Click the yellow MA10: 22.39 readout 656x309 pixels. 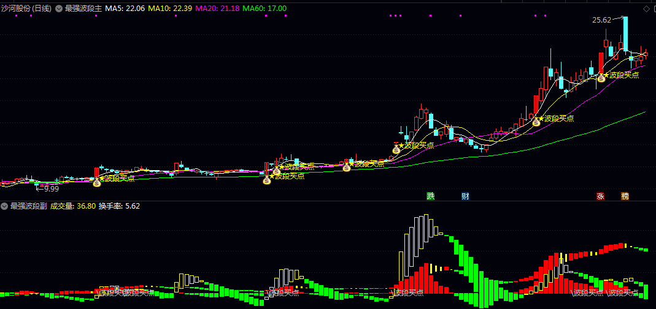[x=170, y=9]
